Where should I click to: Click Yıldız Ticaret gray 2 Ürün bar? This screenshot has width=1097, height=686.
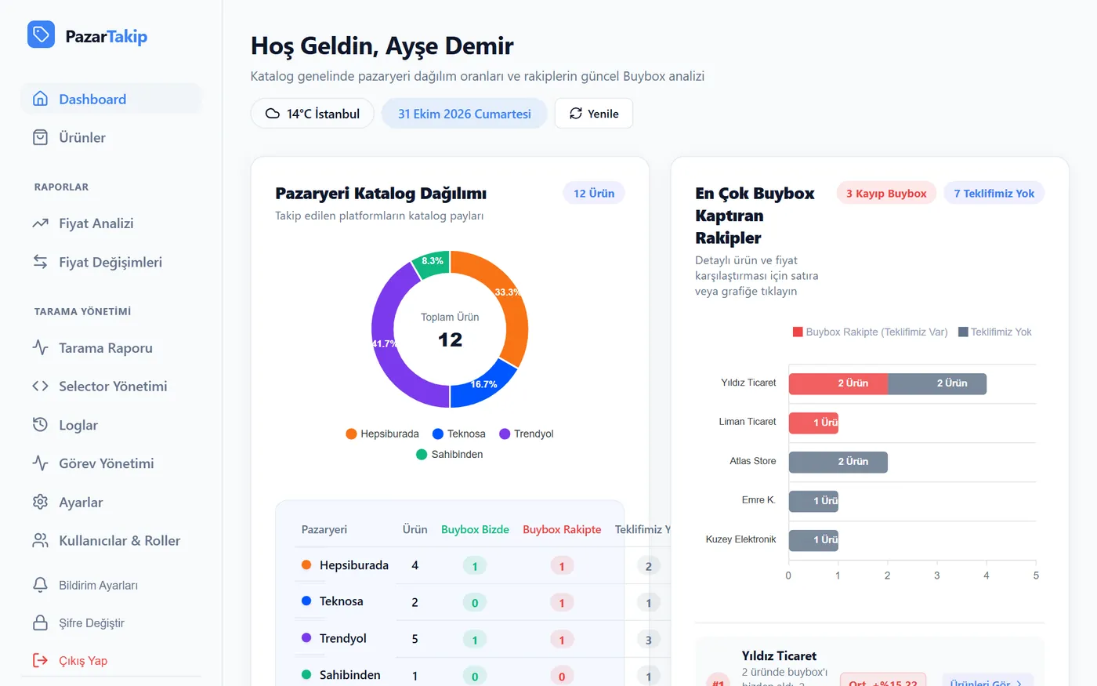coord(937,383)
